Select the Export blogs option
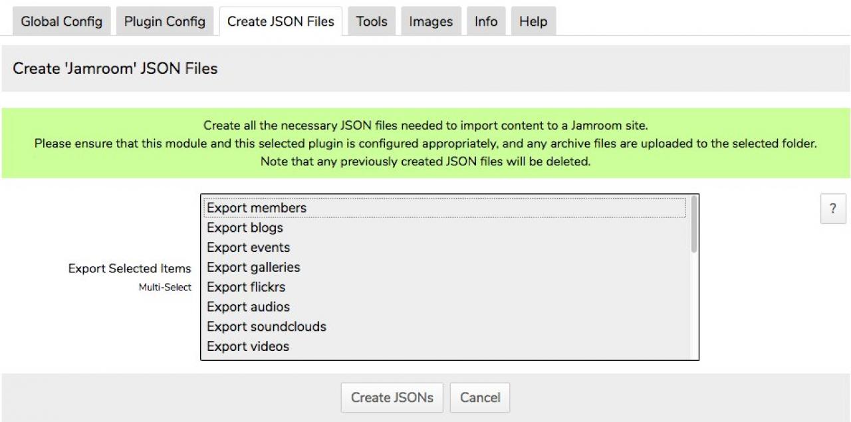 245,228
